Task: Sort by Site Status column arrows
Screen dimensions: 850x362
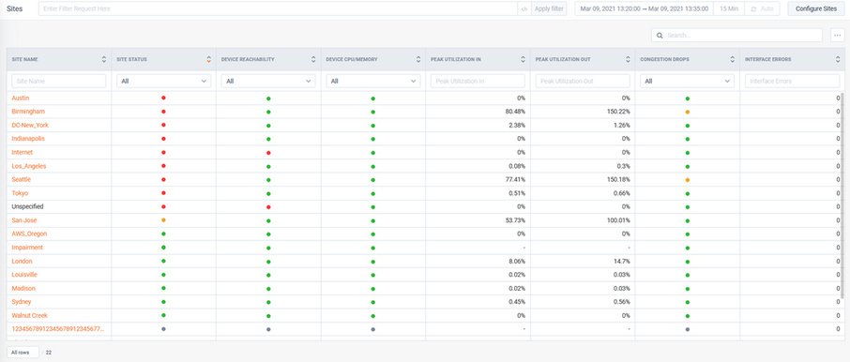Action: coord(208,60)
